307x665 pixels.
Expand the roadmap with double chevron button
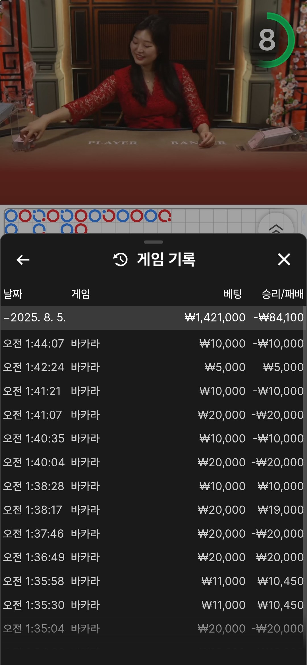coord(276,227)
